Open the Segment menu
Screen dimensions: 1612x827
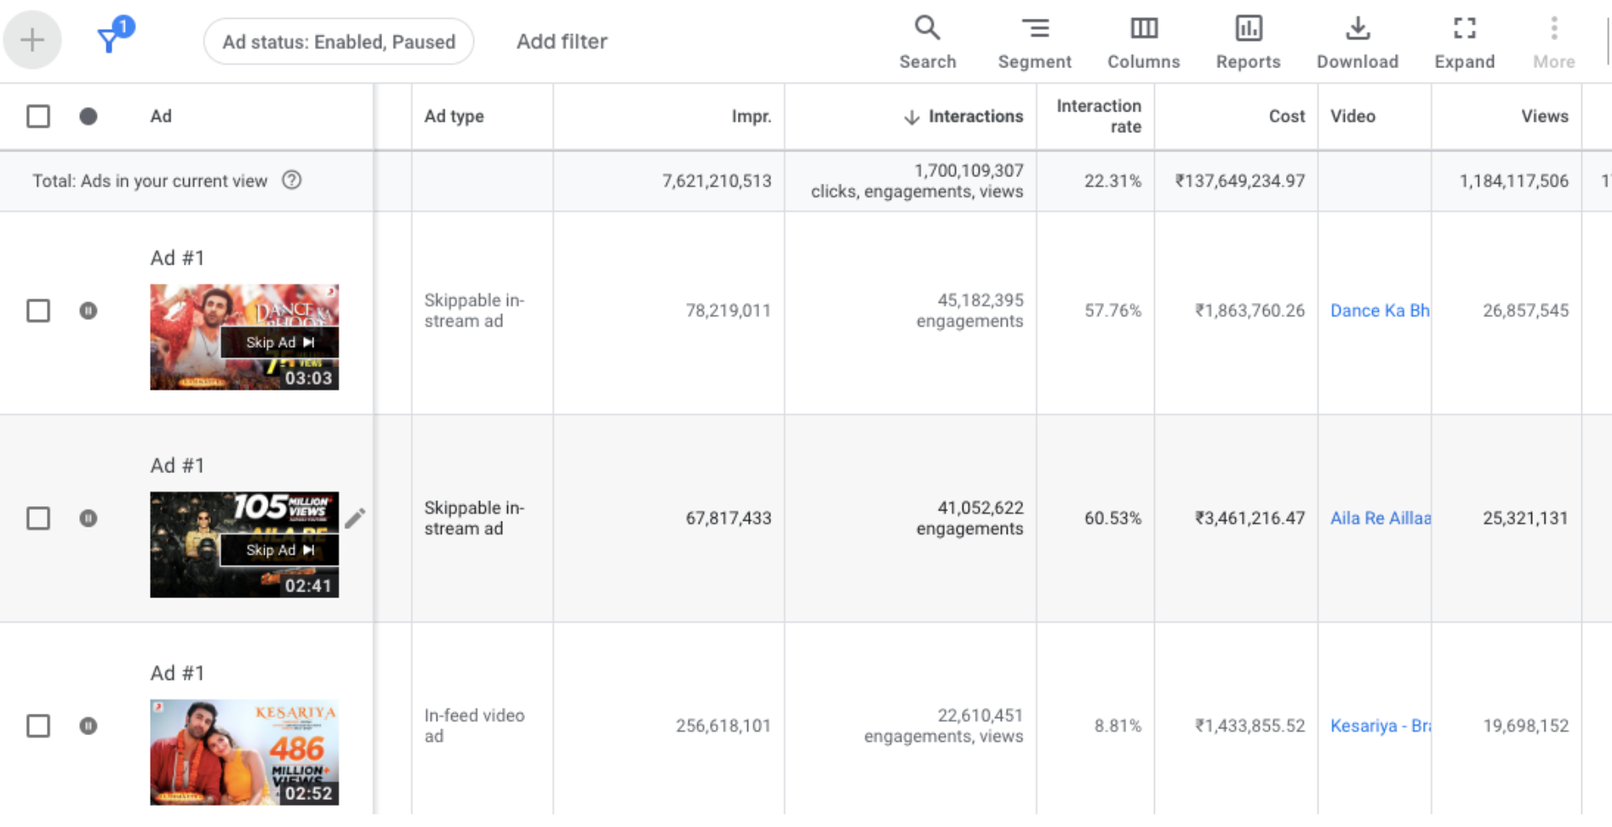[x=1034, y=41]
